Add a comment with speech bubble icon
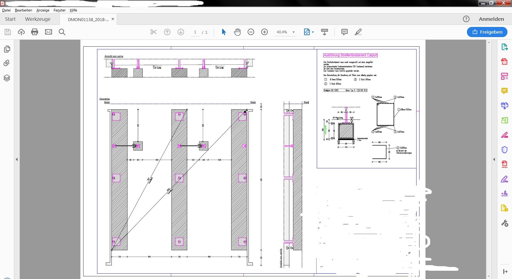Viewport: 512px width, 279px height. (x=344, y=32)
